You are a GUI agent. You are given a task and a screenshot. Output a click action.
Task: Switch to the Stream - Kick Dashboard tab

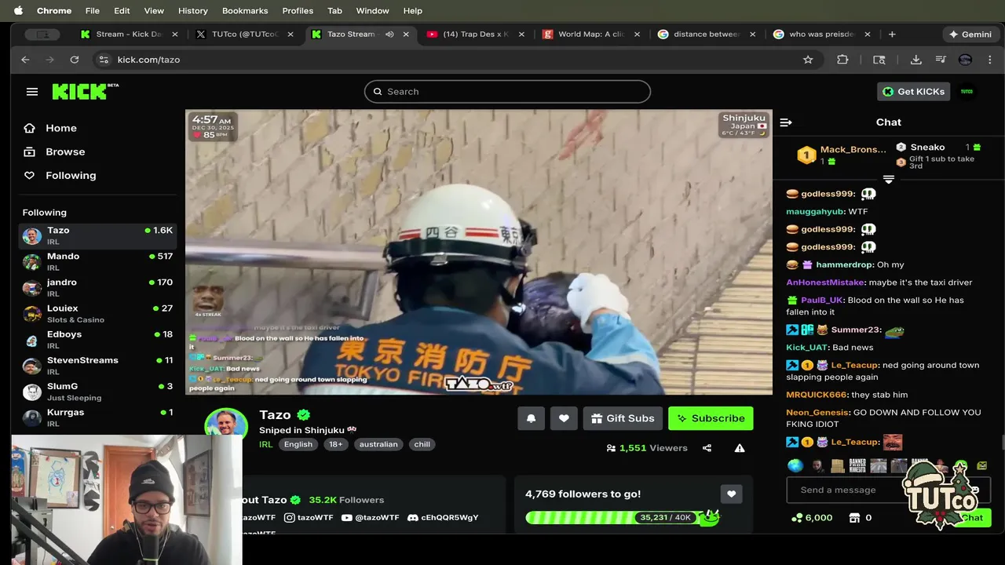(130, 34)
